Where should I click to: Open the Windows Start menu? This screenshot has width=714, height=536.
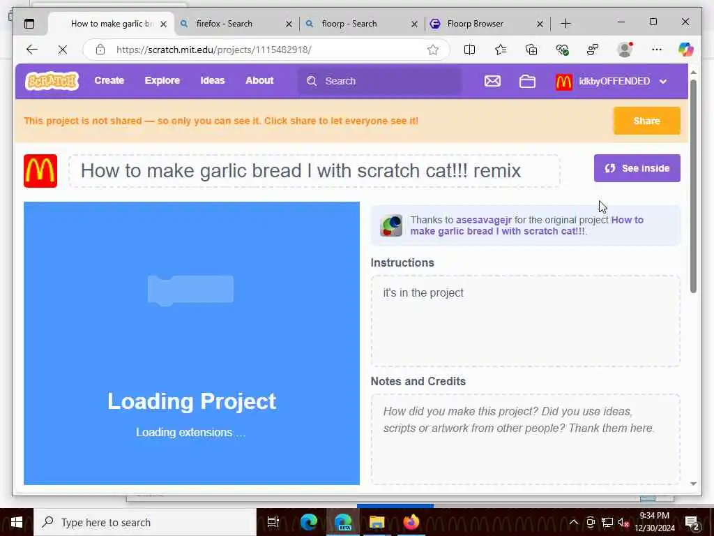[x=17, y=522]
